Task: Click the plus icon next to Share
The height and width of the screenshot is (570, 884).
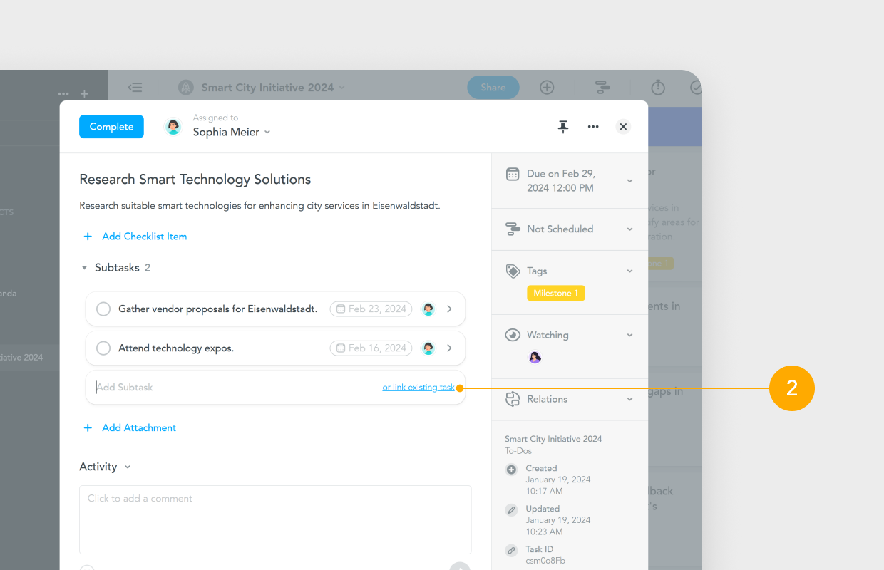Action: click(547, 87)
